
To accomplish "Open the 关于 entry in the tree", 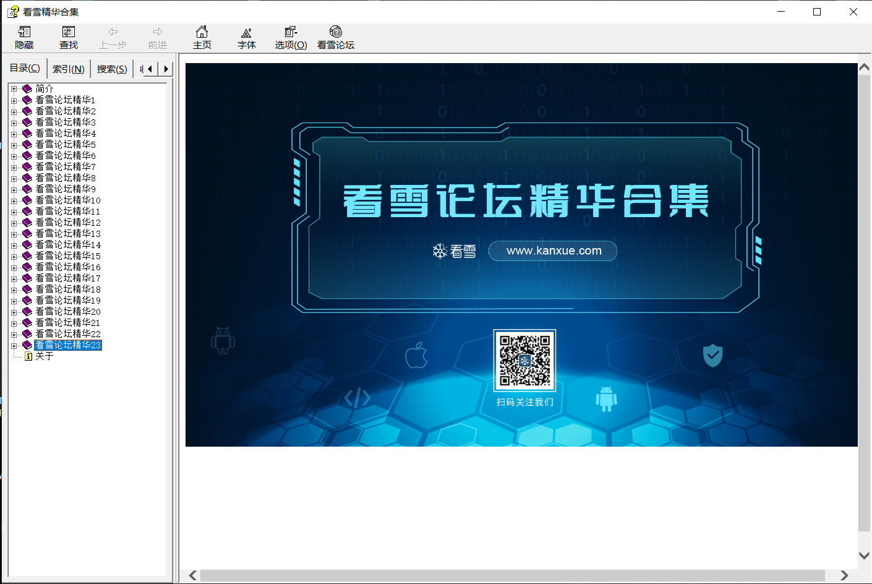I will coord(45,356).
